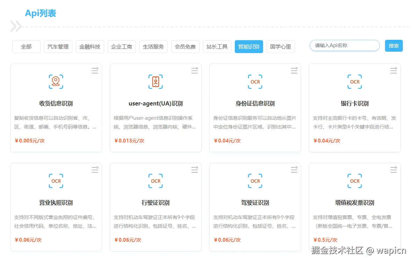The image size is (414, 263).
Task: Open the corner menu on 驾驶证识别 card
Action: pos(294,170)
